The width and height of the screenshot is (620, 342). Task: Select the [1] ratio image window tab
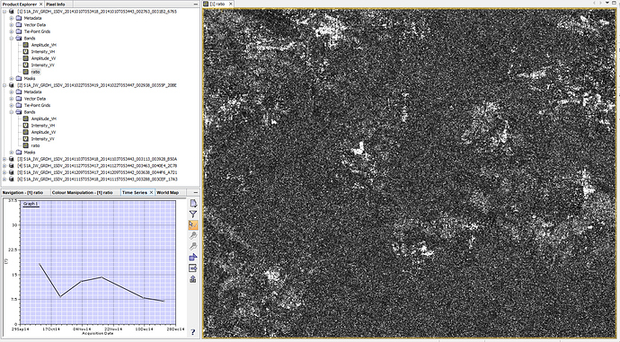click(x=217, y=4)
